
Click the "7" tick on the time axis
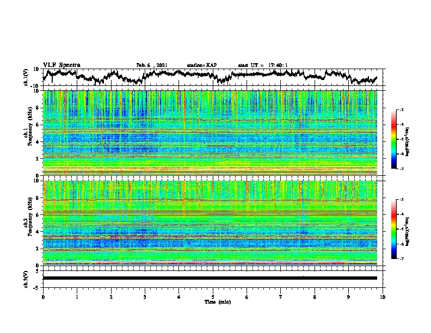(x=281, y=297)
